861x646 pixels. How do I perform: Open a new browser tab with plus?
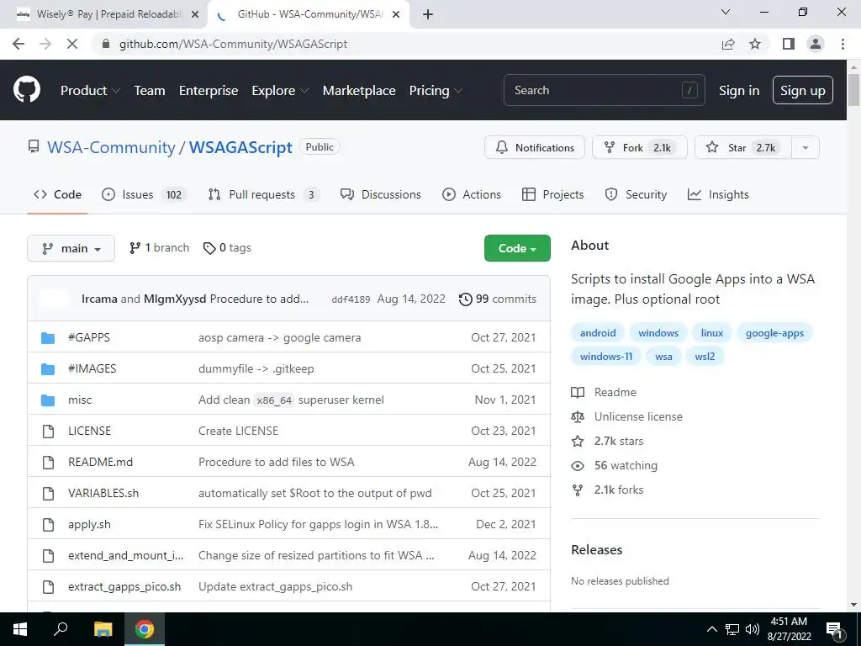tap(428, 15)
